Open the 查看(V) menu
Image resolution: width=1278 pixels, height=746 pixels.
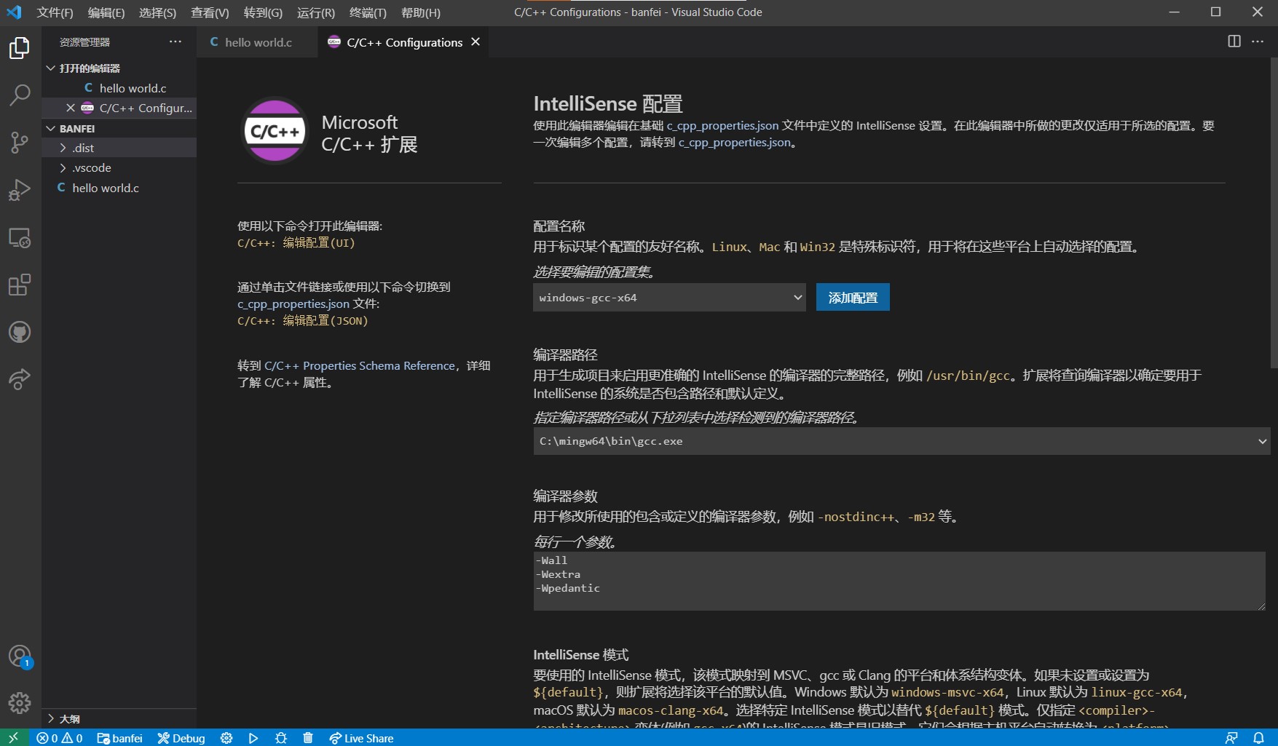(x=210, y=12)
